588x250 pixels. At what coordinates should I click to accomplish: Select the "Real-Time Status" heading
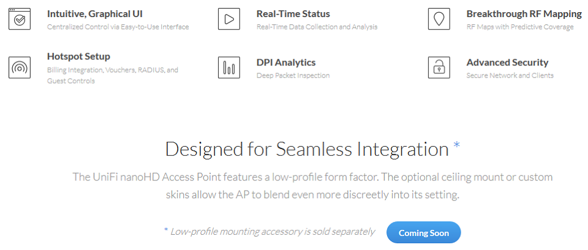tap(293, 14)
